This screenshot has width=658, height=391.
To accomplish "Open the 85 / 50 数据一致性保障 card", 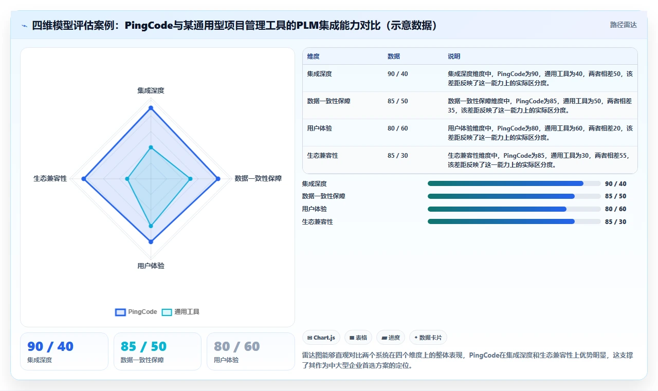I will pyautogui.click(x=157, y=351).
